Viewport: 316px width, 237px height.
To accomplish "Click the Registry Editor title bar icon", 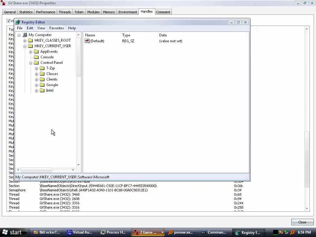I will tap(18, 22).
